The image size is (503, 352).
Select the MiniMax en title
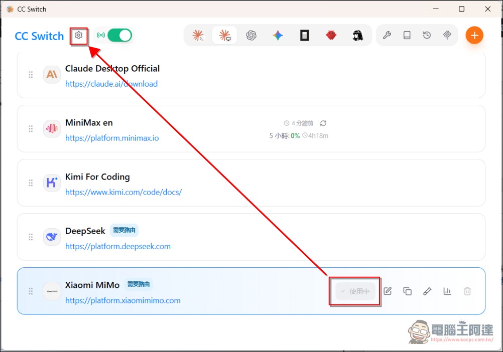click(89, 123)
